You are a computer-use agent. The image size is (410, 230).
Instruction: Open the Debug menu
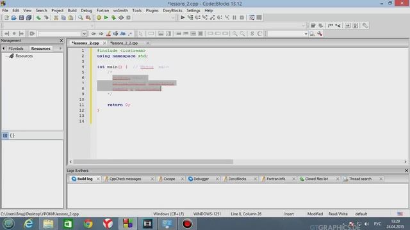[86, 10]
